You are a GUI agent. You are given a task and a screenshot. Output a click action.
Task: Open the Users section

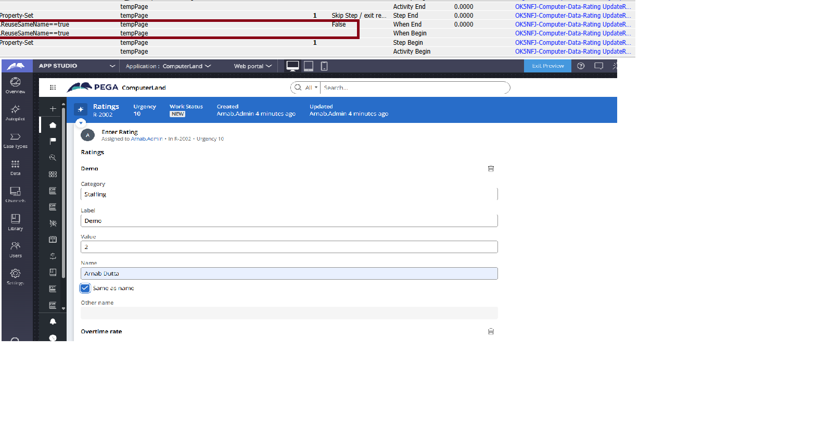coord(16,249)
